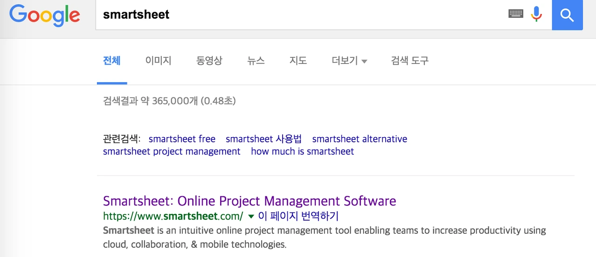The image size is (596, 257).
Task: Click the 관련검색: label
Action: coord(121,139)
